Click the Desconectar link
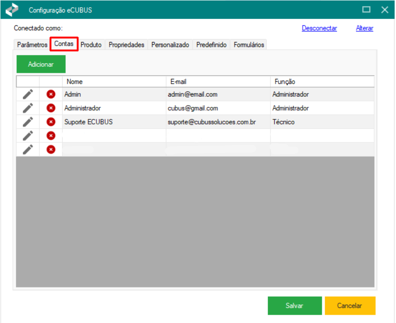Image resolution: width=396 pixels, height=323 pixels. (x=319, y=28)
